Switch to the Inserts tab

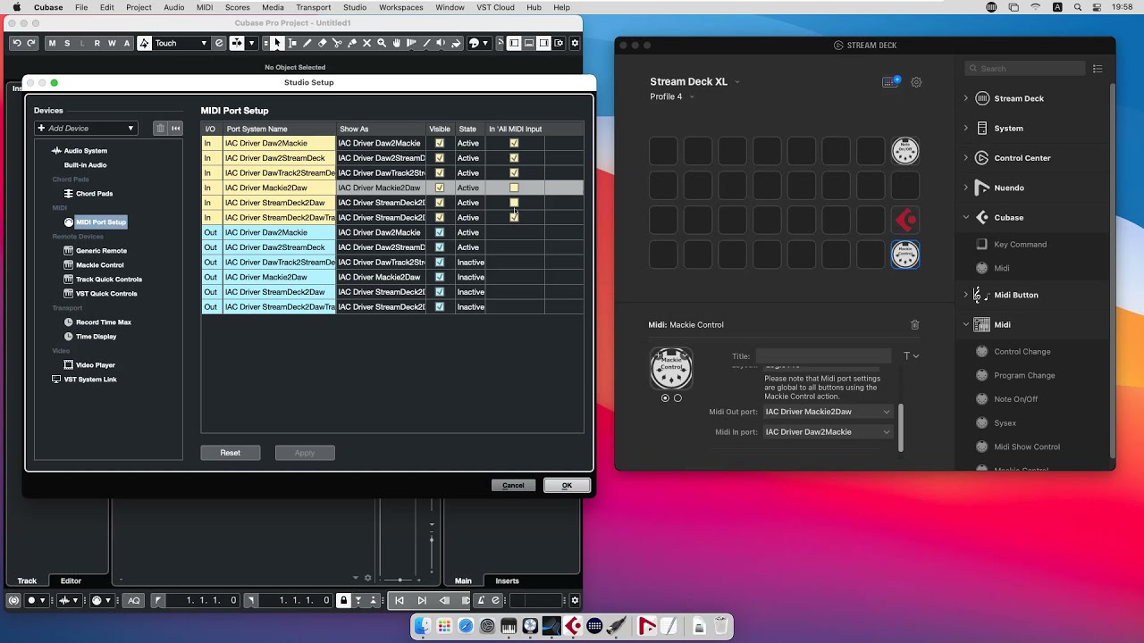507,581
